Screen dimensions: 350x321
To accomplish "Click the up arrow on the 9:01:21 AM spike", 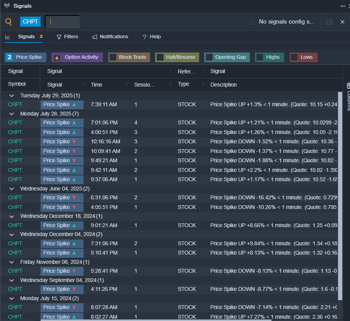I will [x=74, y=225].
